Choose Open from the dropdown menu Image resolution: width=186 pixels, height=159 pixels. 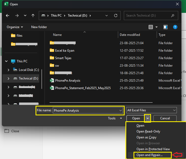[x=140, y=126]
